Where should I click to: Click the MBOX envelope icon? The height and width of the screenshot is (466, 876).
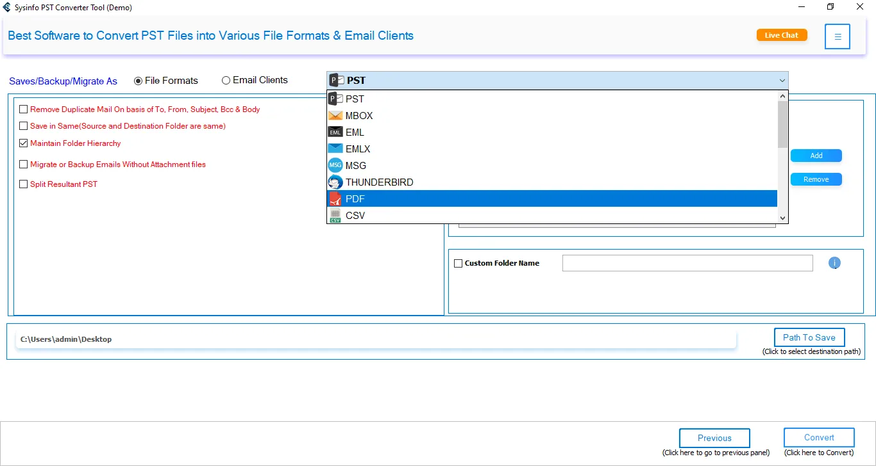[x=335, y=116]
